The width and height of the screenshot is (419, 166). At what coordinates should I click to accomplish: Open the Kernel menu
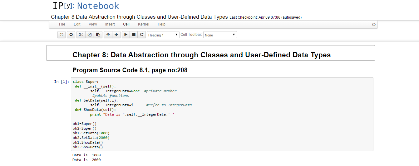coord(144,24)
